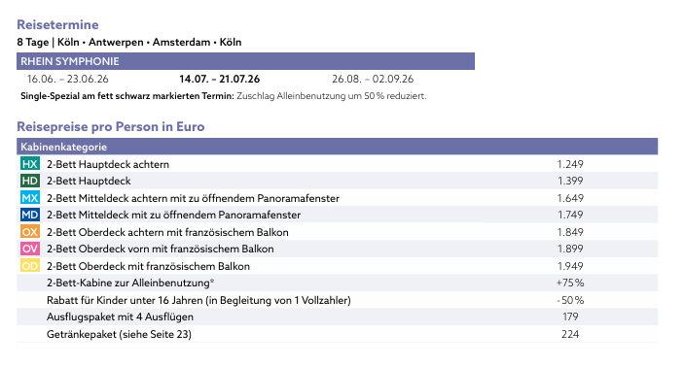Select the light blue MX cabin badge
Image resolution: width=684 pixels, height=366 pixels.
[29, 198]
